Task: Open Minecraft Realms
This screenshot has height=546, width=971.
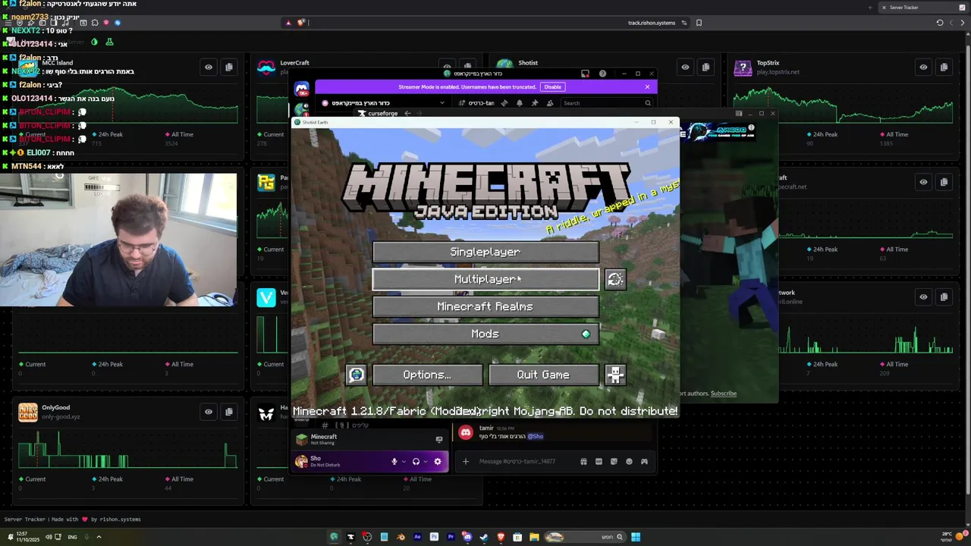Action: pos(485,306)
